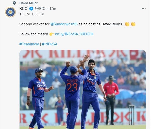Click the T. I. M. B. E. R! tweet text
Image resolution: width=151 pixels, height=129 pixels.
coord(32,14)
